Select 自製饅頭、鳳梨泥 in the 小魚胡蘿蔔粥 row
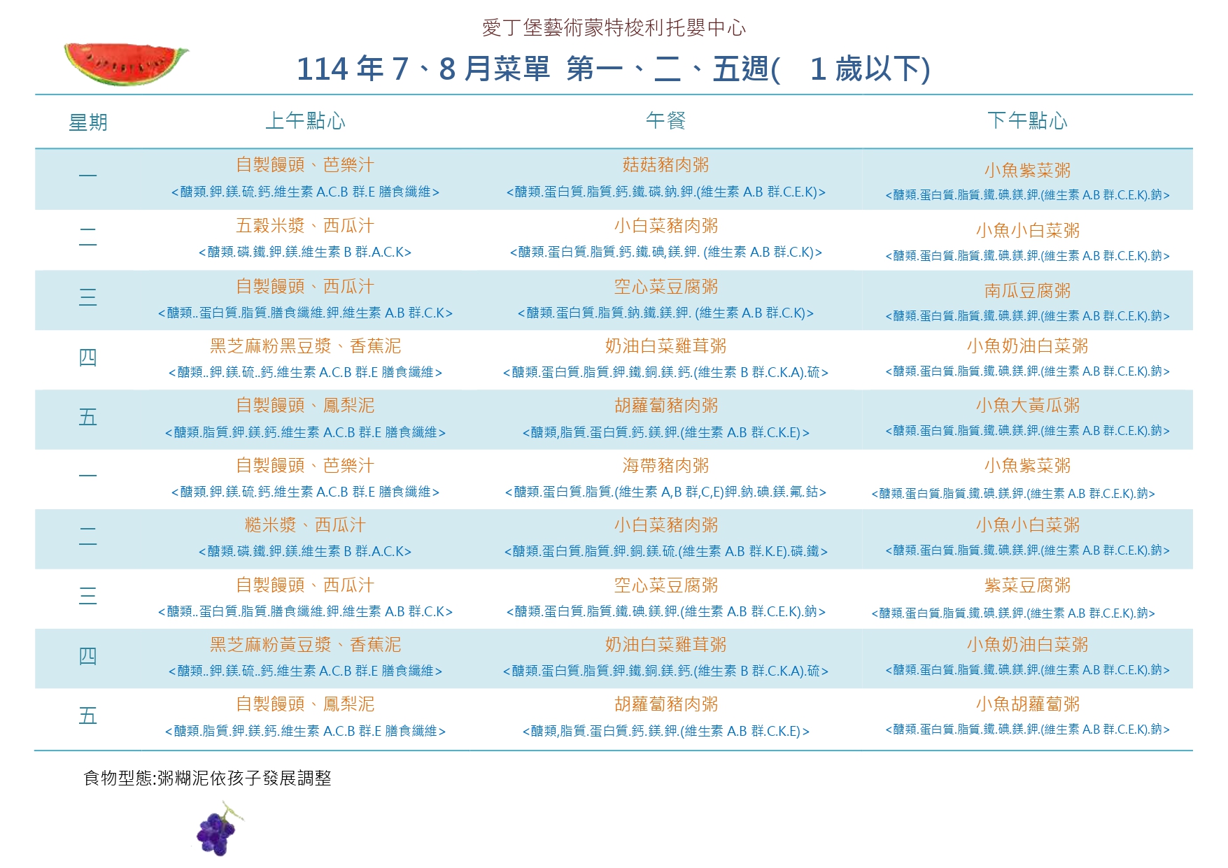 coord(305,704)
